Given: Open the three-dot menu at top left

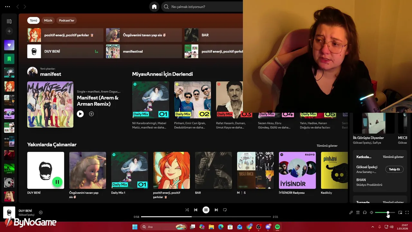Looking at the screenshot, I should 7,7.
